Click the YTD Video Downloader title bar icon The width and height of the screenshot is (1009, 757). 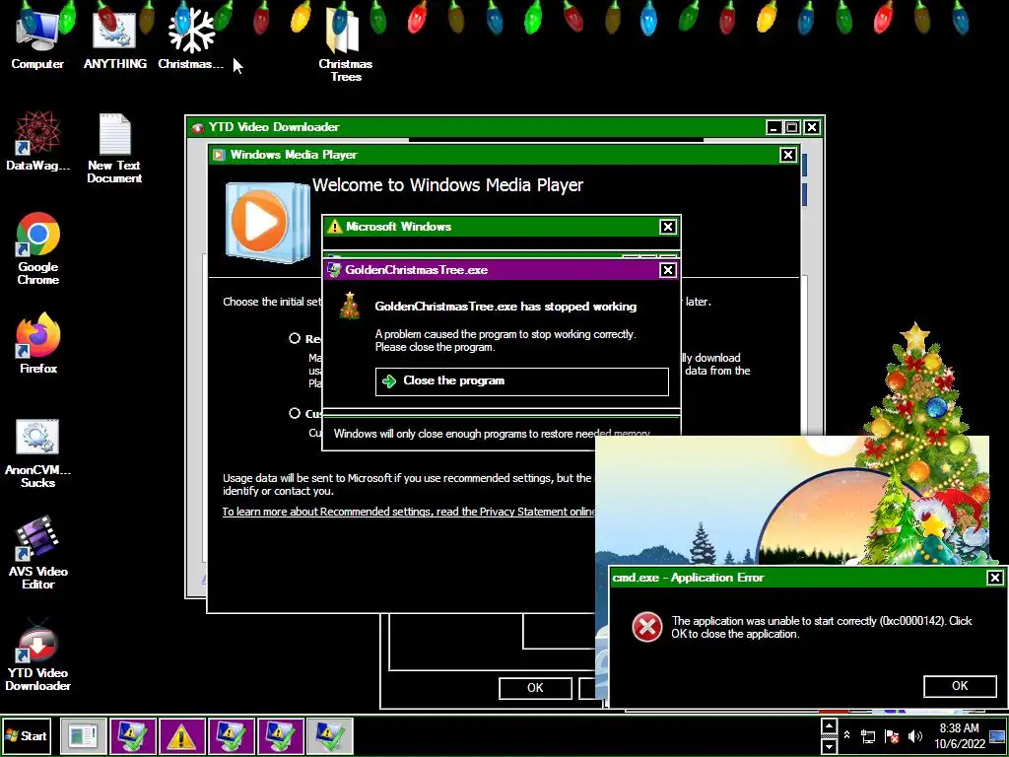(198, 127)
